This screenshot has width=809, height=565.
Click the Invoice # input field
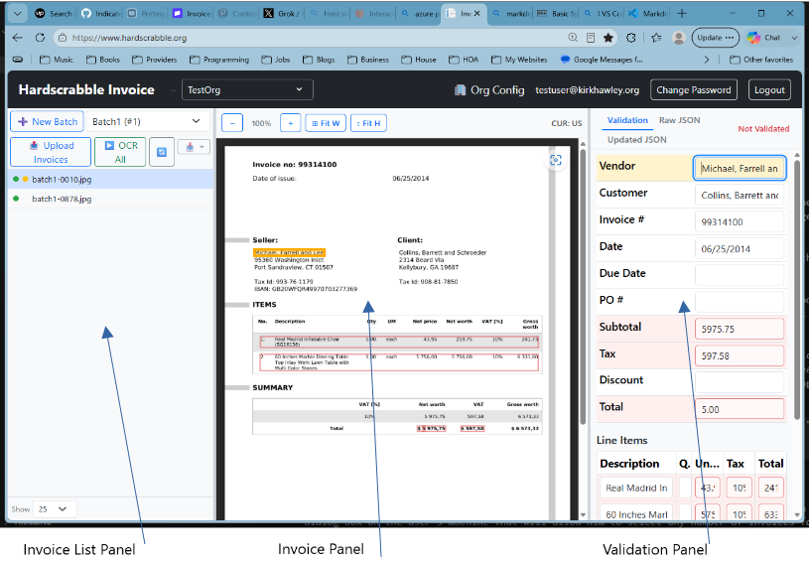(x=740, y=221)
